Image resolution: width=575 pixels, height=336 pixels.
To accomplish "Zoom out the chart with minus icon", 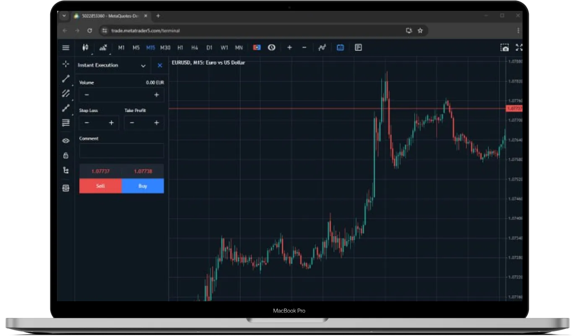I will (304, 48).
